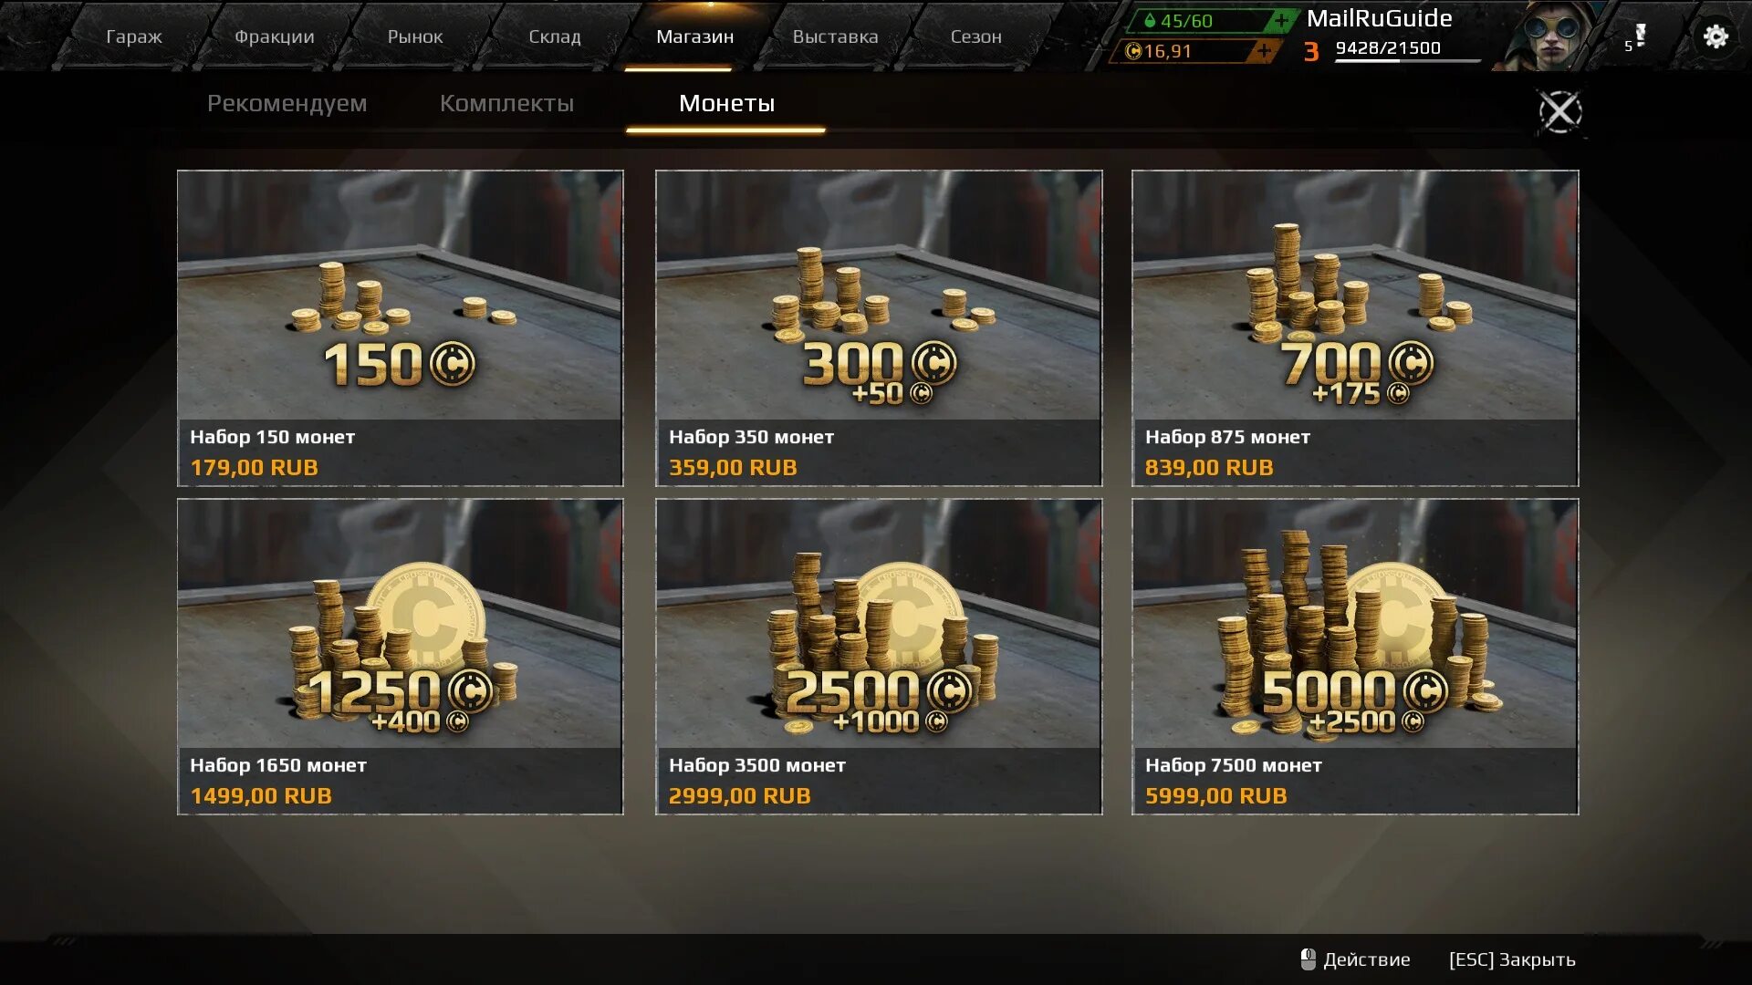The height and width of the screenshot is (985, 1752).
Task: Add fuel with the green plus icon
Action: click(x=1281, y=20)
